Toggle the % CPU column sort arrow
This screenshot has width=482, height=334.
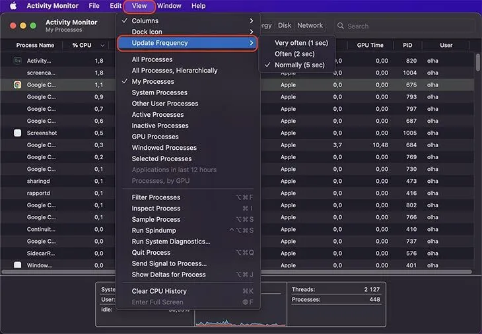[x=102, y=46]
